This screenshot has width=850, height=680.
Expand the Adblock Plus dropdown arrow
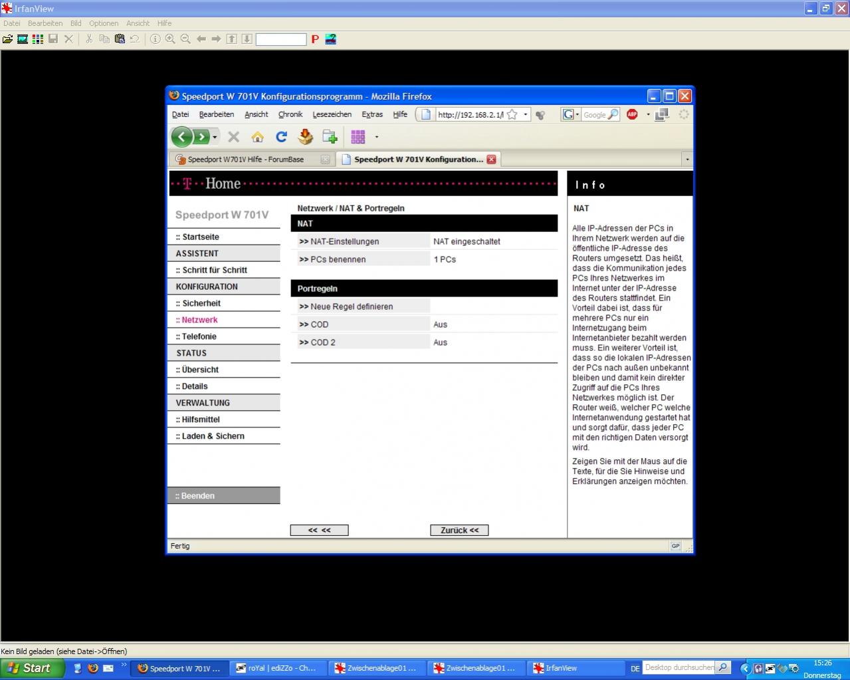[x=648, y=114]
